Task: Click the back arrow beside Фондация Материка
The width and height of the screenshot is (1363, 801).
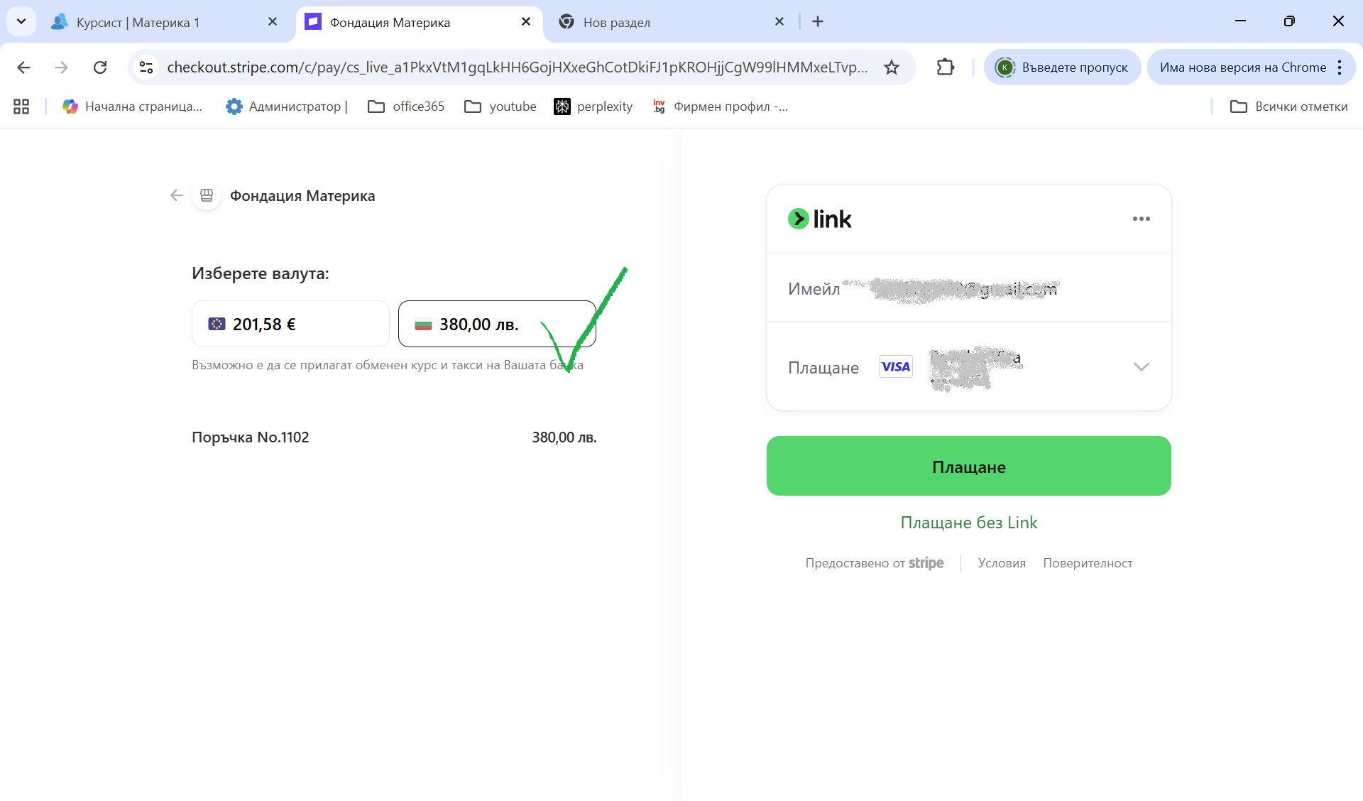Action: click(x=177, y=195)
